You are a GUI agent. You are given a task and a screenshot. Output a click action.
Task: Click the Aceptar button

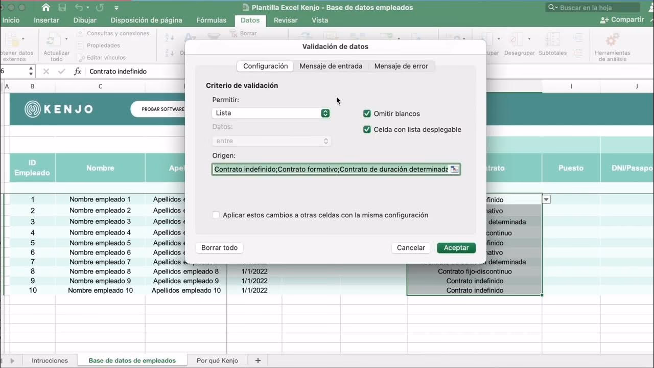pyautogui.click(x=456, y=248)
